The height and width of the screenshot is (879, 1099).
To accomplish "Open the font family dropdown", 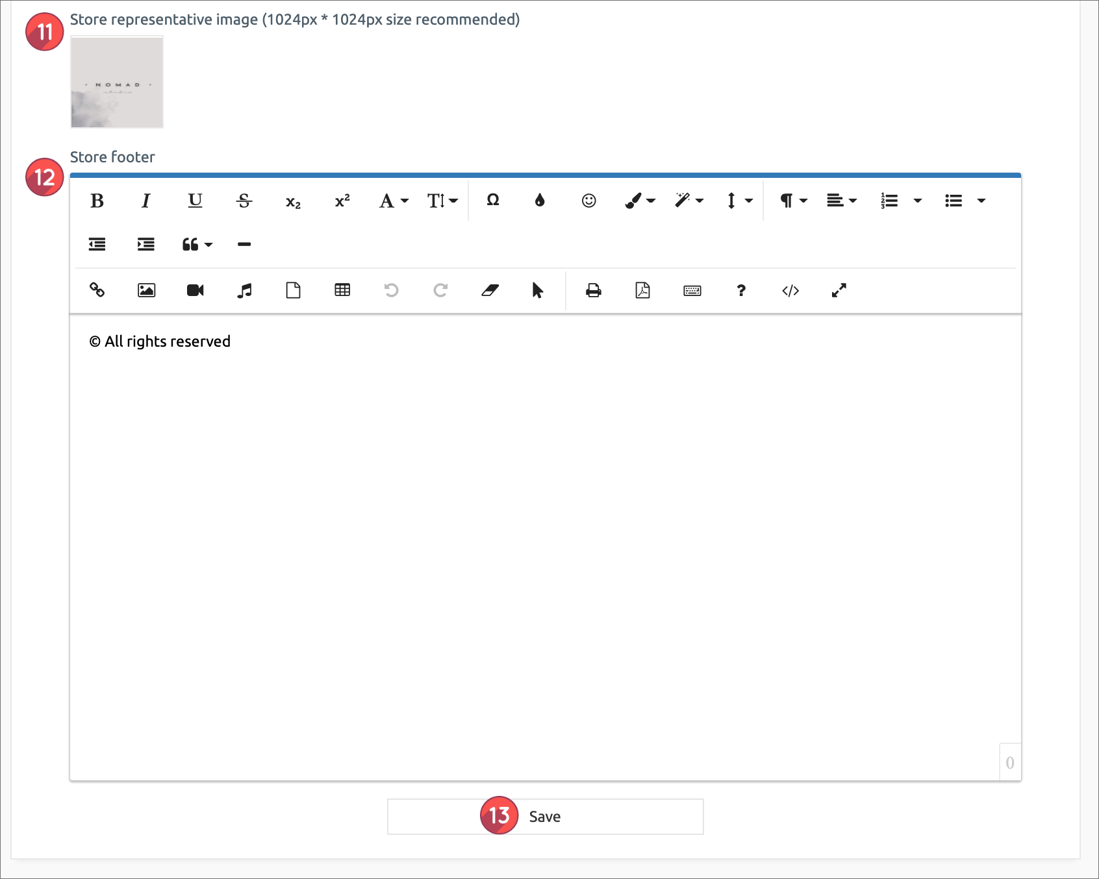I will click(x=394, y=201).
